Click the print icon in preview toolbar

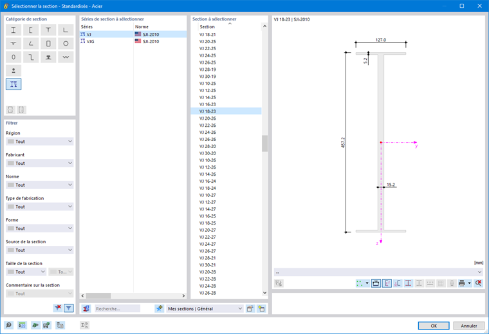point(462,283)
